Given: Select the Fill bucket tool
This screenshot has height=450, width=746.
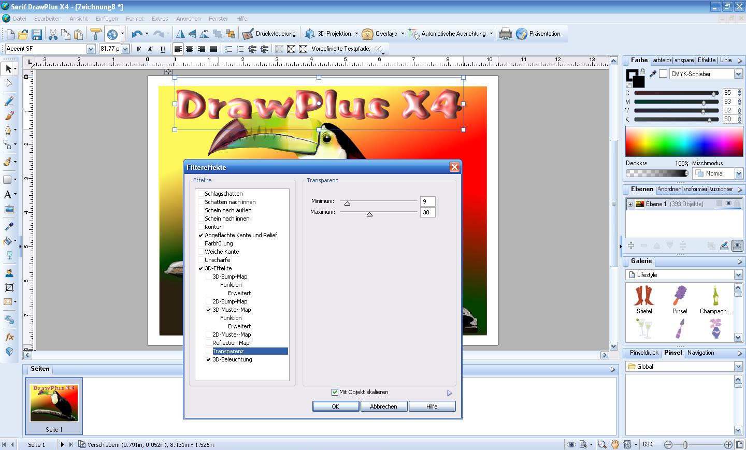Looking at the screenshot, I should click(8, 241).
